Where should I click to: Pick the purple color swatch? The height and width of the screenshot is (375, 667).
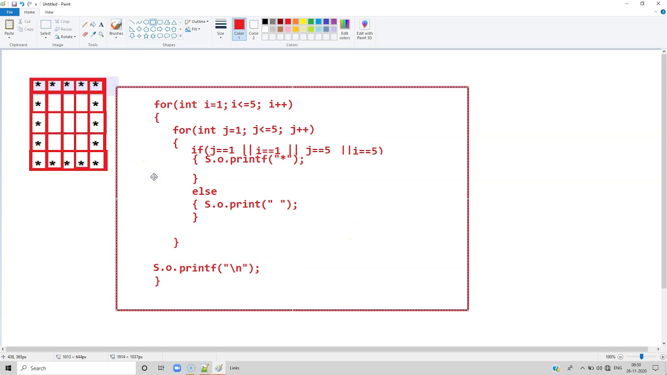click(334, 21)
